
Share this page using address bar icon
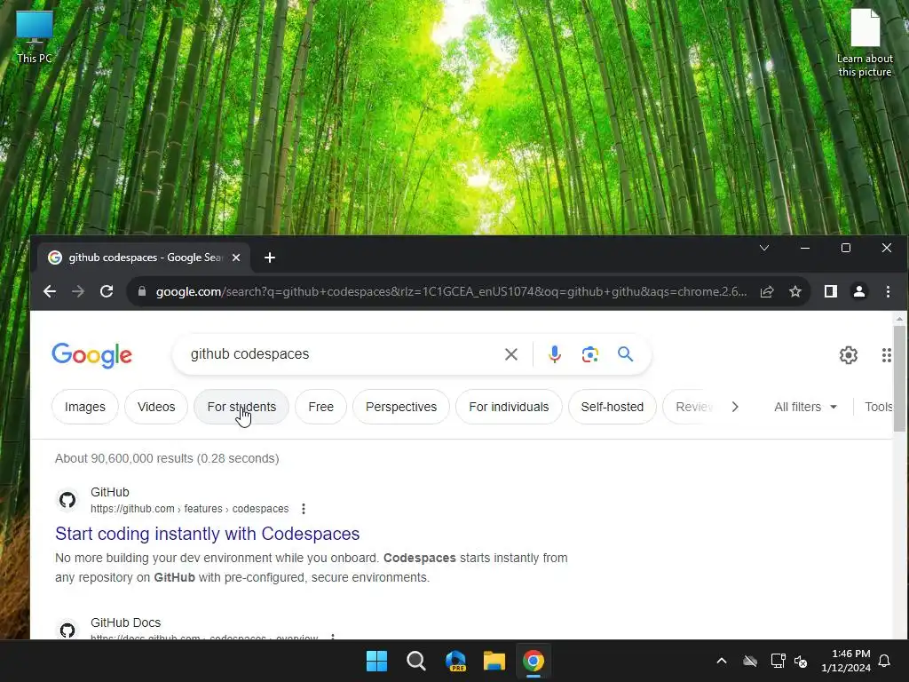point(767,291)
